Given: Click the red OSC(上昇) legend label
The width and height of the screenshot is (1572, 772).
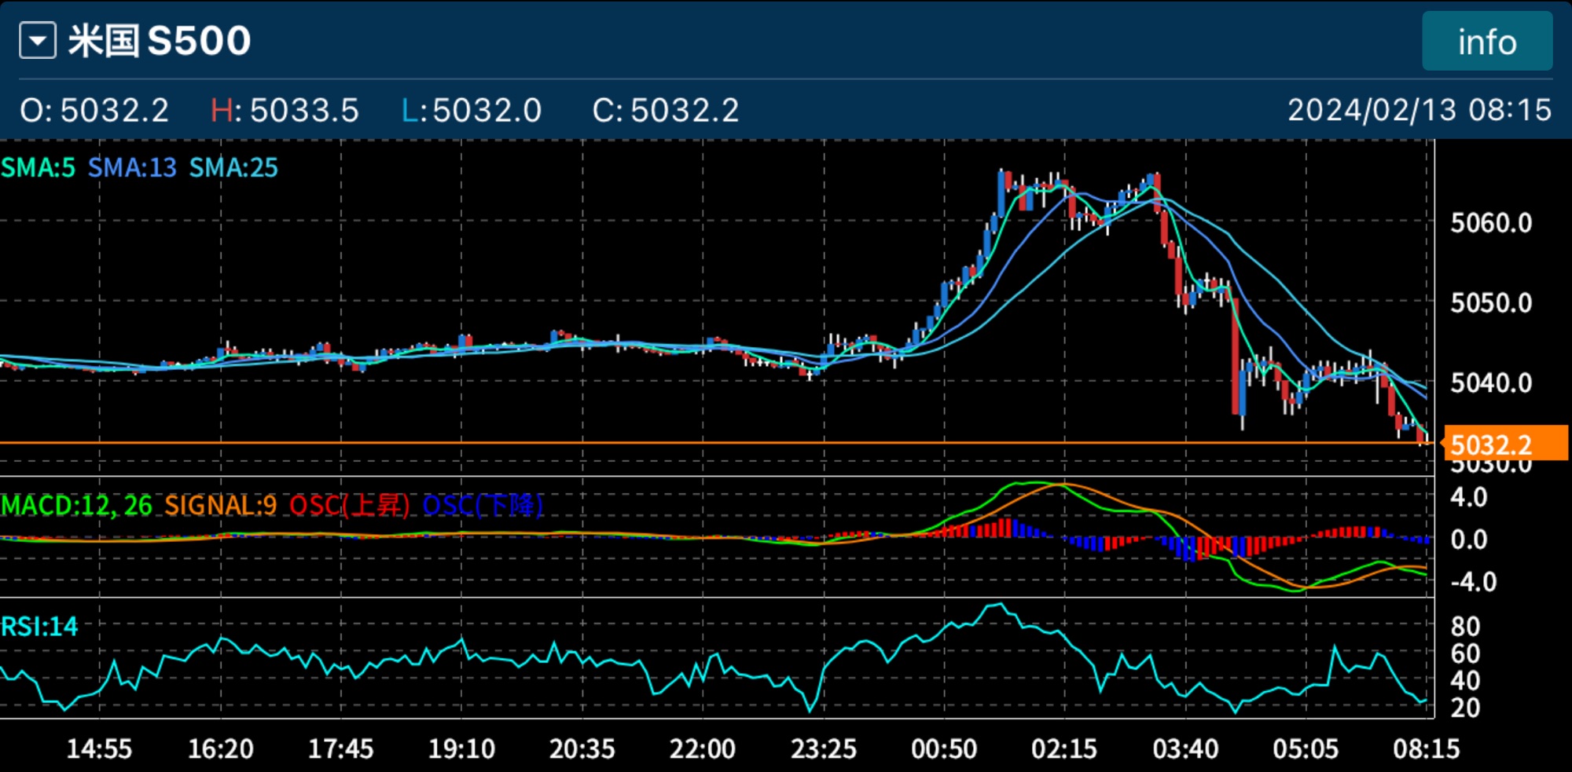Looking at the screenshot, I should point(350,505).
